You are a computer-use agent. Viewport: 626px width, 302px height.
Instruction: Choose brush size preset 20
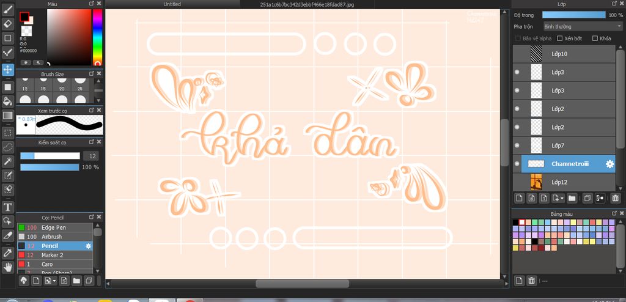pos(62,84)
